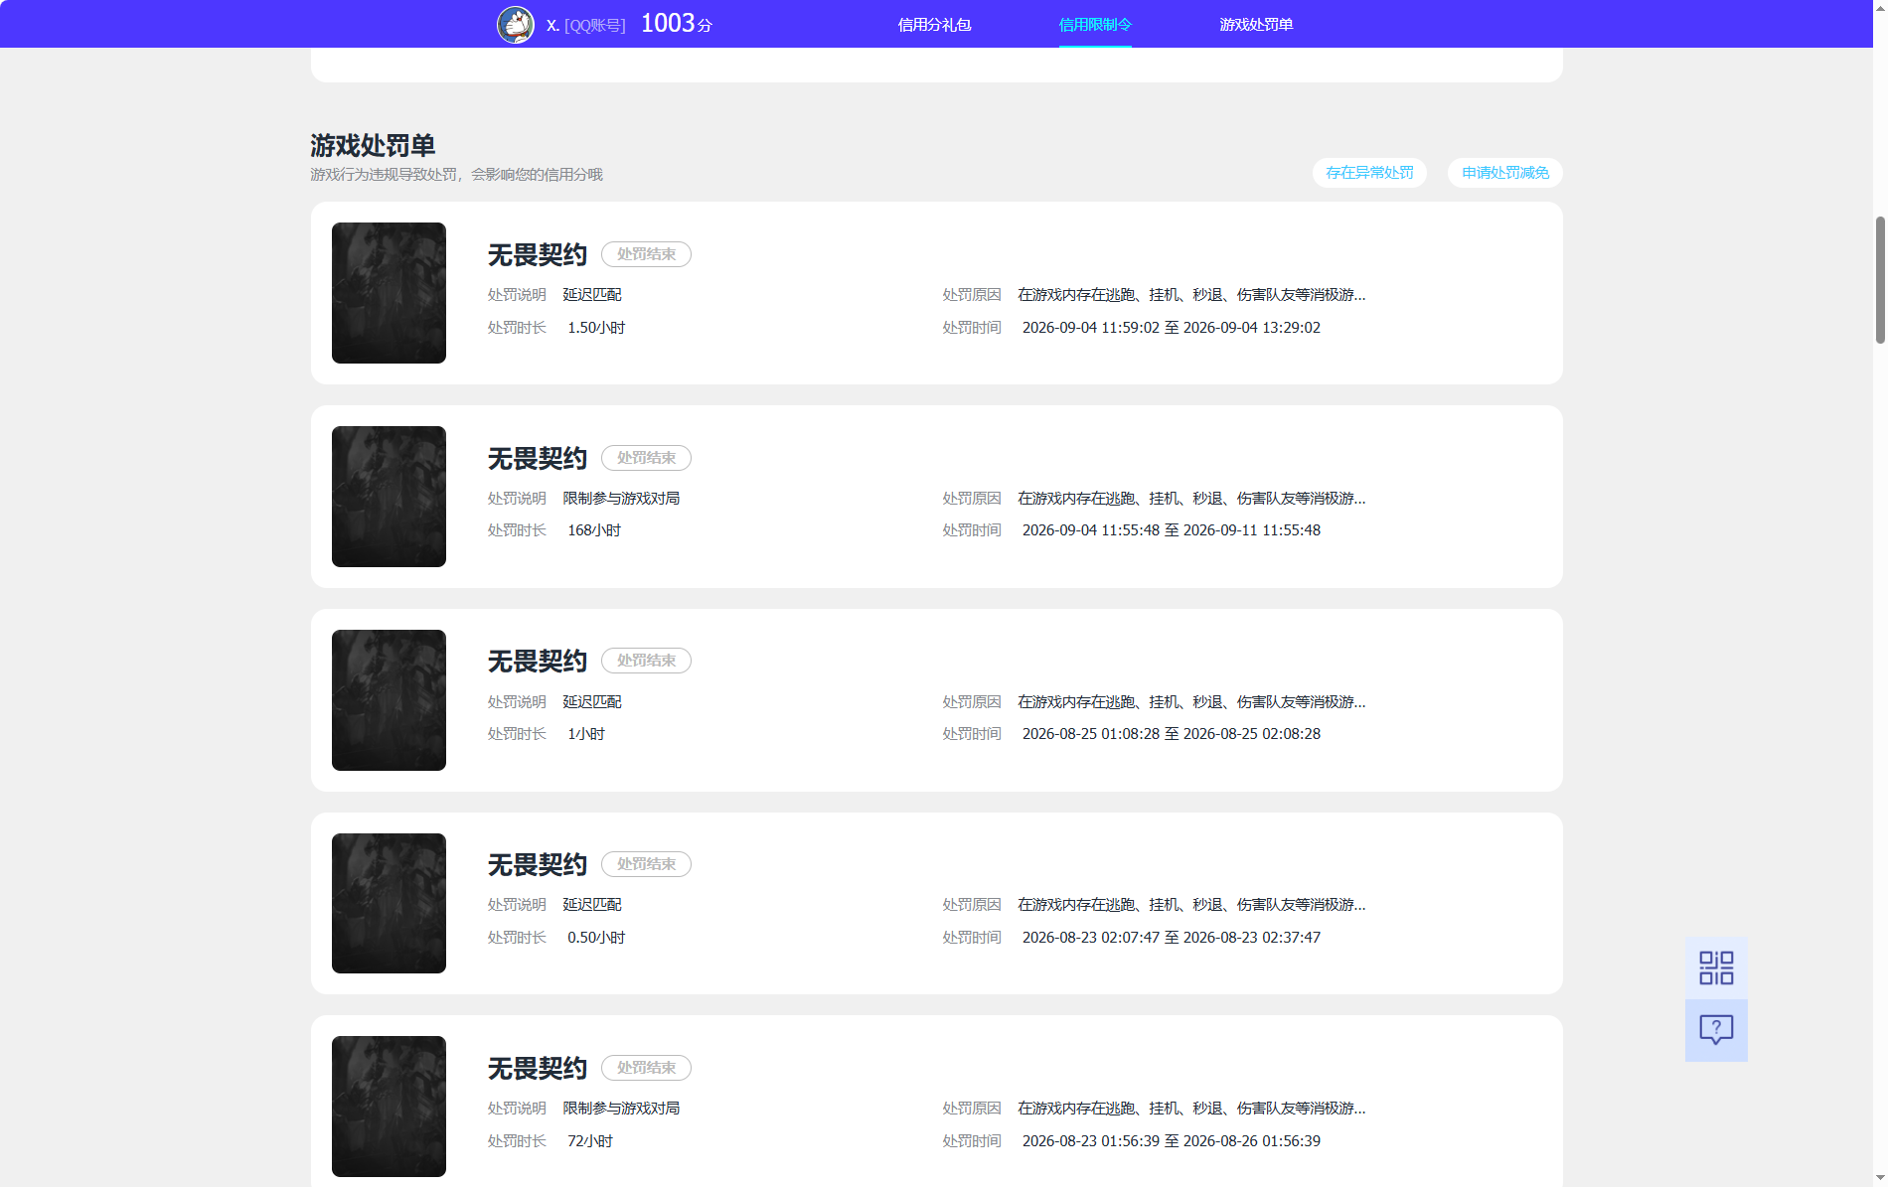Screen dimensions: 1888x1187
Task: Click 无畏契约 title on the 168小时 card
Action: (x=538, y=459)
